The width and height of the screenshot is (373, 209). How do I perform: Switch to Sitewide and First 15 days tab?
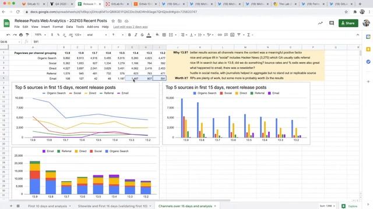tap(112, 206)
